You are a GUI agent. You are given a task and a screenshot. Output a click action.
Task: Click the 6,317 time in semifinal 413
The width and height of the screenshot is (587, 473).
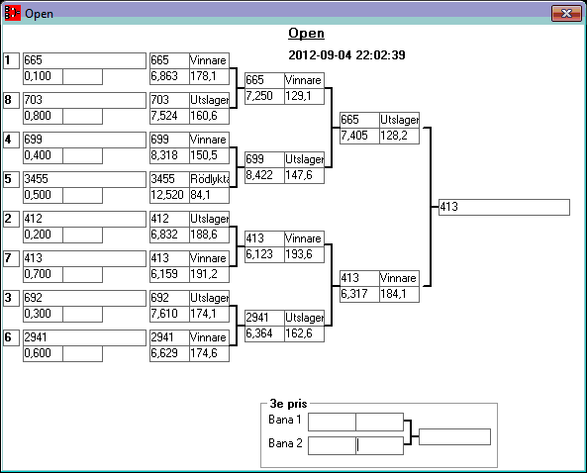pyautogui.click(x=359, y=294)
